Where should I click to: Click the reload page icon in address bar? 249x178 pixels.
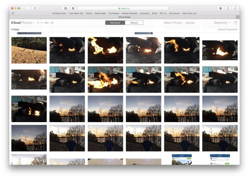pos(169,8)
